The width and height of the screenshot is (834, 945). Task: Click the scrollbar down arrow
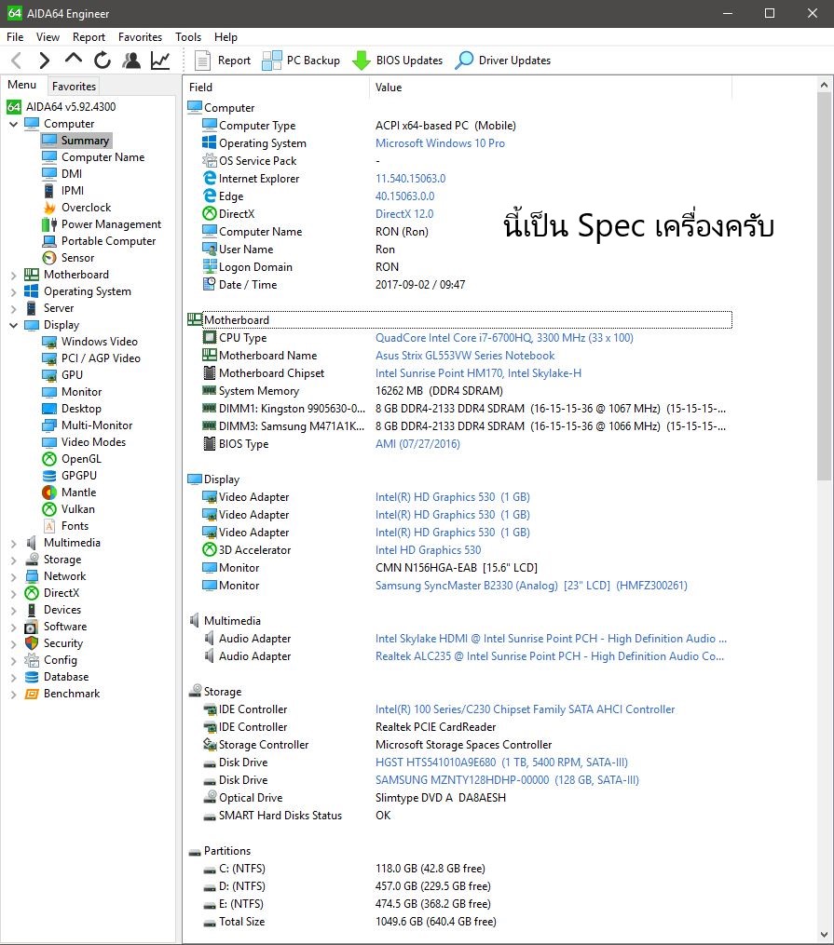(x=824, y=935)
